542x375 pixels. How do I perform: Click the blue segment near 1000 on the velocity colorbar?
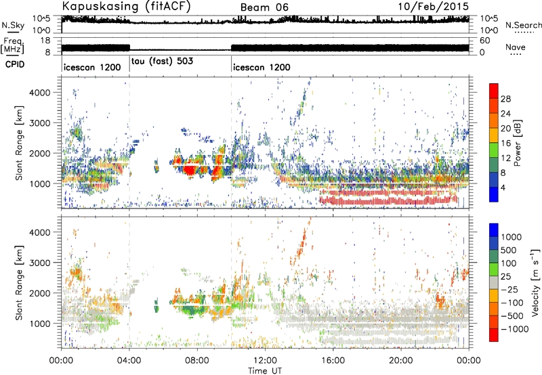494,229
